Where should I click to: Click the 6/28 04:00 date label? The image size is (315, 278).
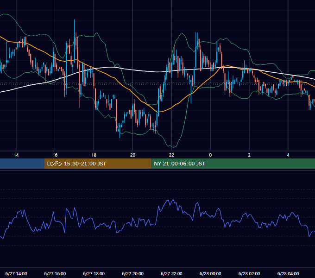(x=288, y=273)
